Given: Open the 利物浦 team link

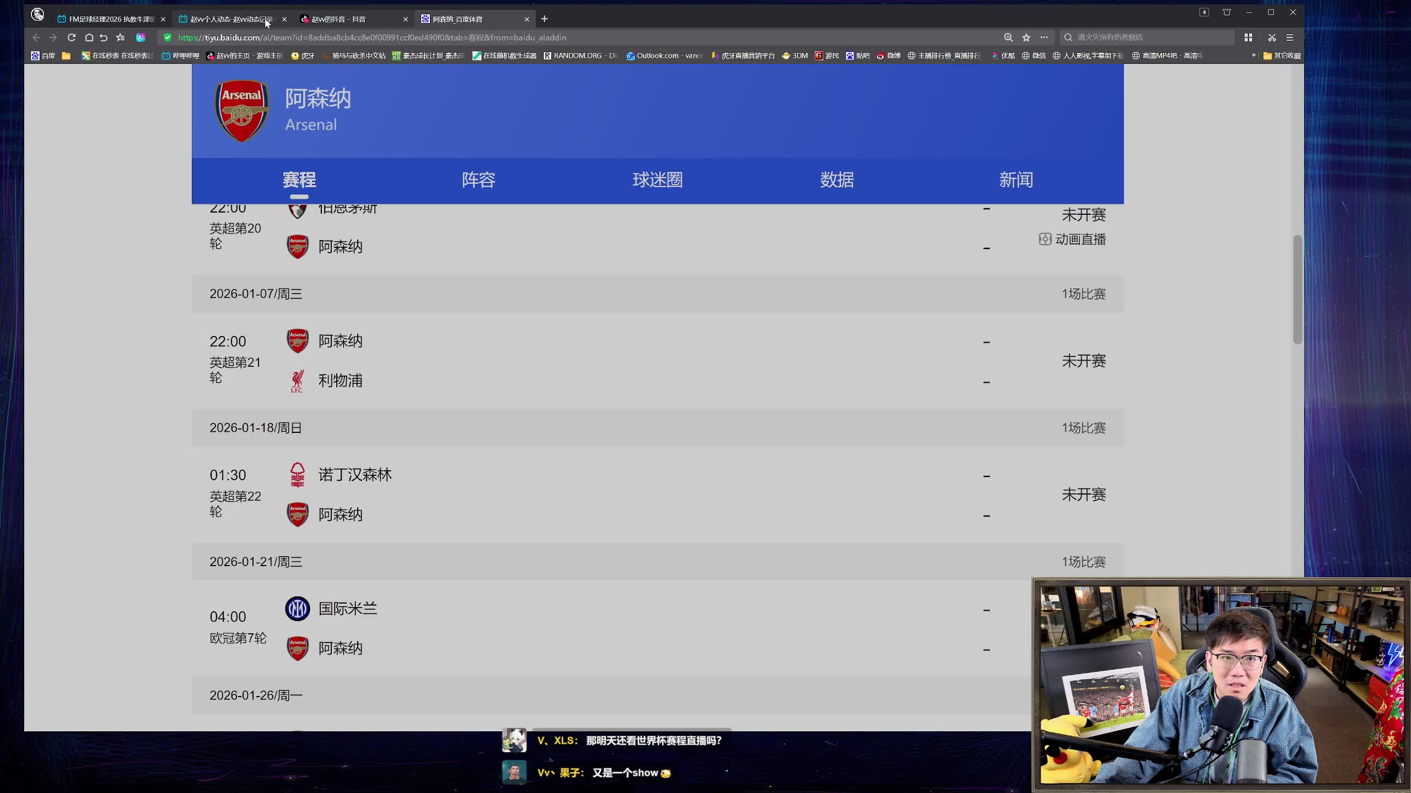Looking at the screenshot, I should (x=340, y=381).
